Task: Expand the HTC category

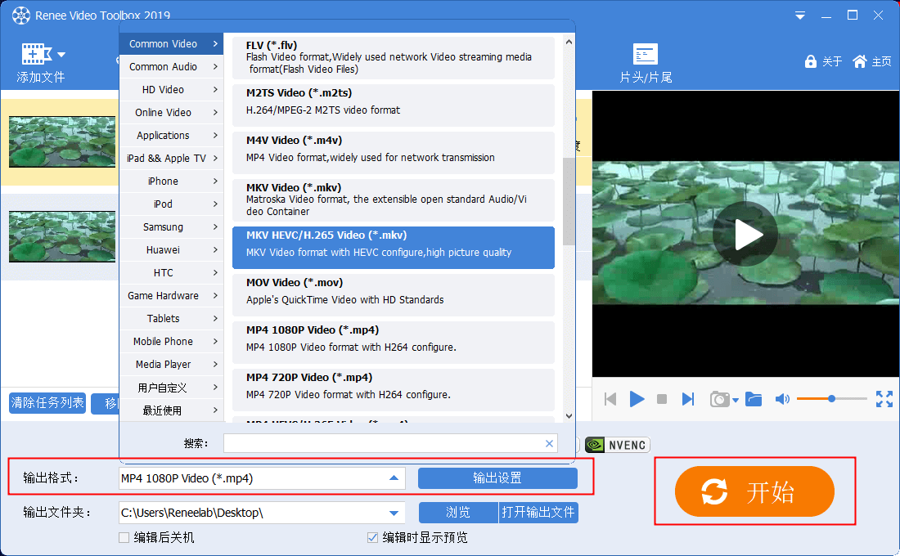Action: pyautogui.click(x=171, y=273)
